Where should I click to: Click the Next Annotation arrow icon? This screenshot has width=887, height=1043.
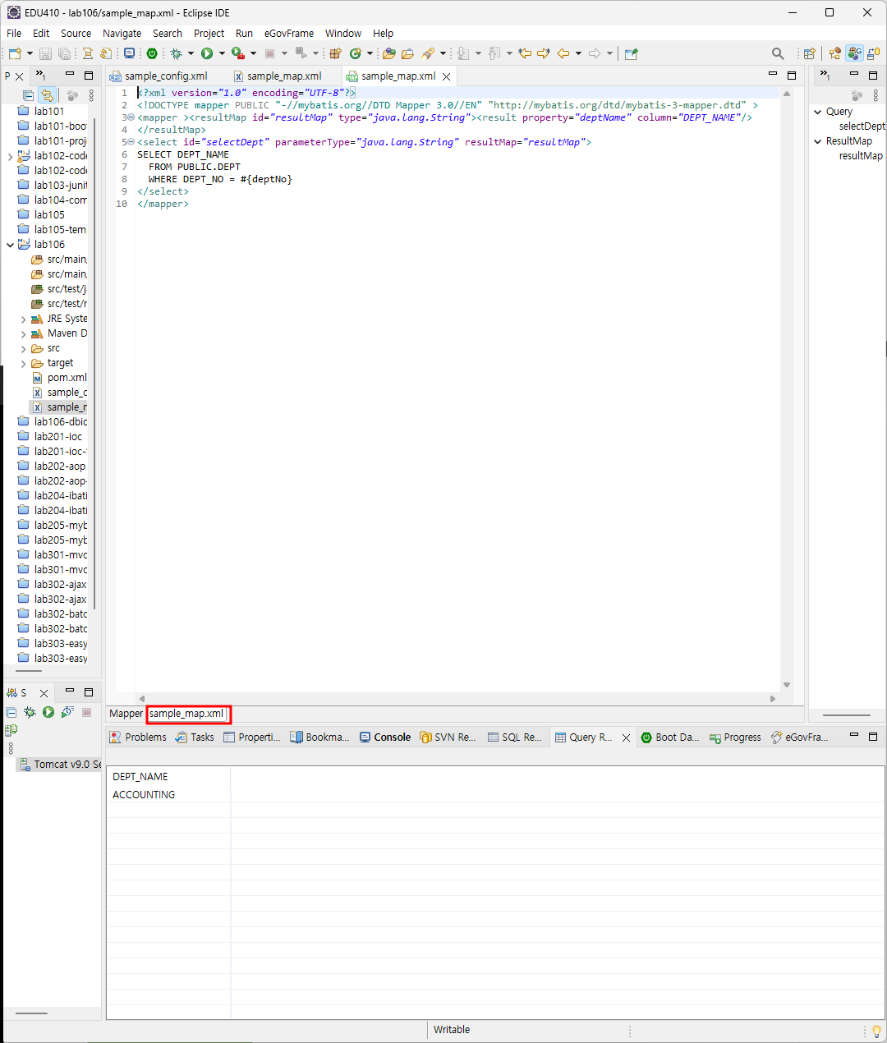pos(463,53)
